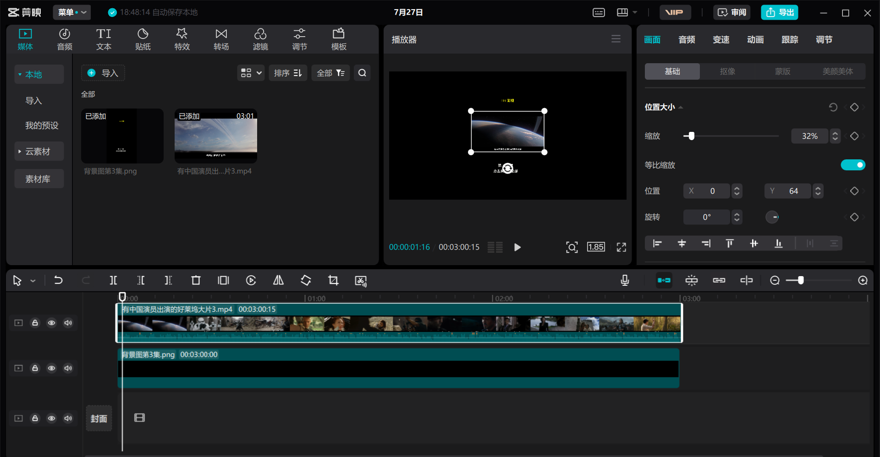Play the video preview
This screenshot has width=880, height=457.
click(517, 247)
